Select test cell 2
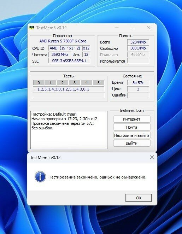 pos(63,83)
